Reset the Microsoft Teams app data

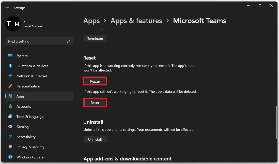click(95, 103)
